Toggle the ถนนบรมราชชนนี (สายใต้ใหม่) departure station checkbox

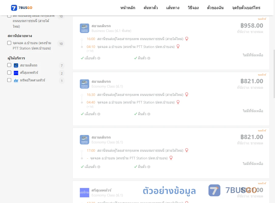[x=9, y=16]
